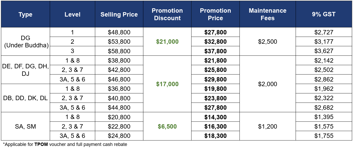353x148 pixels.
Task: Click the DE, DF, DG, DH, DJ cell
Action: pos(25,70)
